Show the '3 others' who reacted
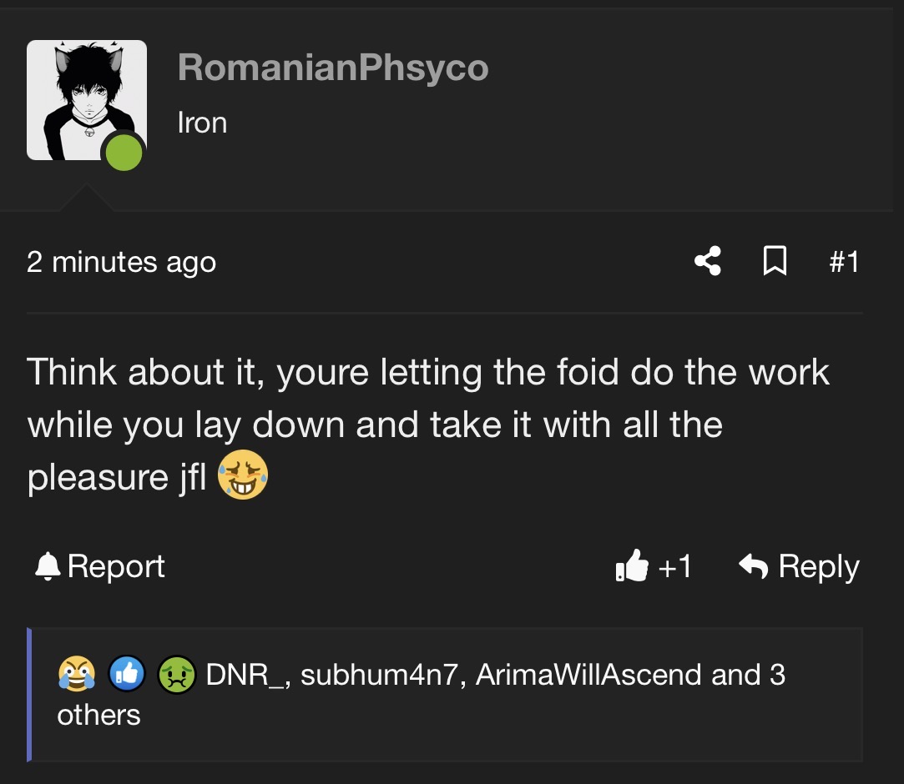 (98, 714)
